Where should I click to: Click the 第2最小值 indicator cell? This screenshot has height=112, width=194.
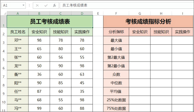point(116,66)
